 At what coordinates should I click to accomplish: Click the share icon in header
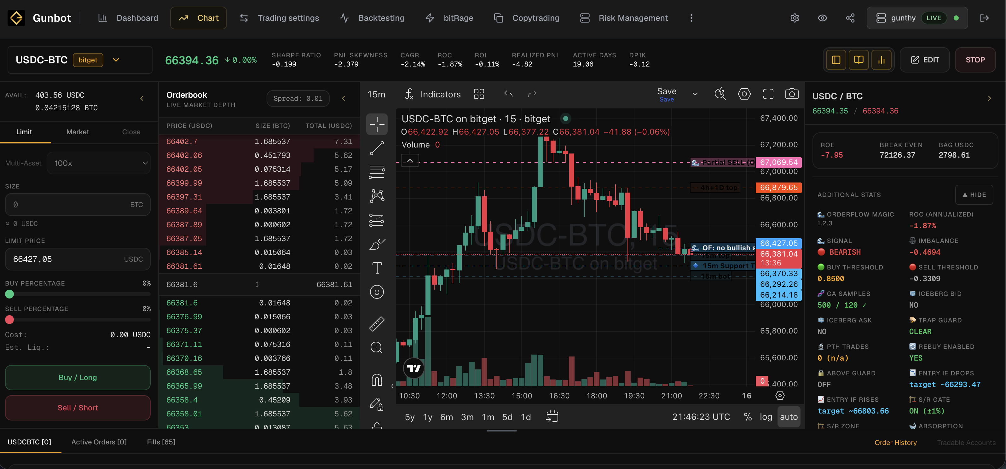pos(850,18)
